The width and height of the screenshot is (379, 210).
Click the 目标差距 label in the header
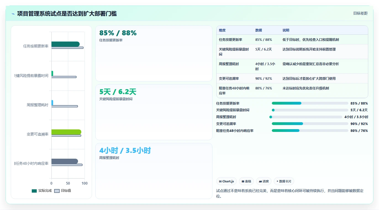click(x=360, y=13)
